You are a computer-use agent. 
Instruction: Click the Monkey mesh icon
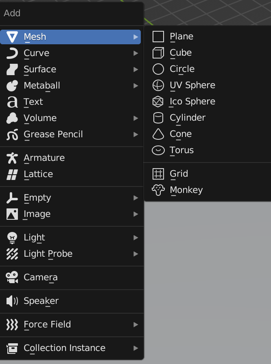[158, 190]
